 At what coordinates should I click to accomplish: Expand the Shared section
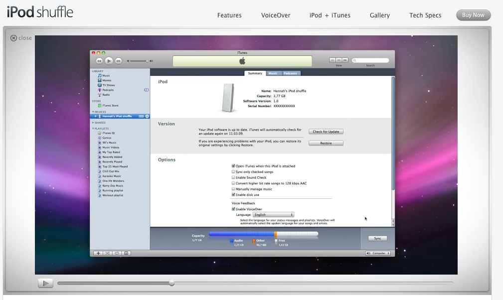93,123
